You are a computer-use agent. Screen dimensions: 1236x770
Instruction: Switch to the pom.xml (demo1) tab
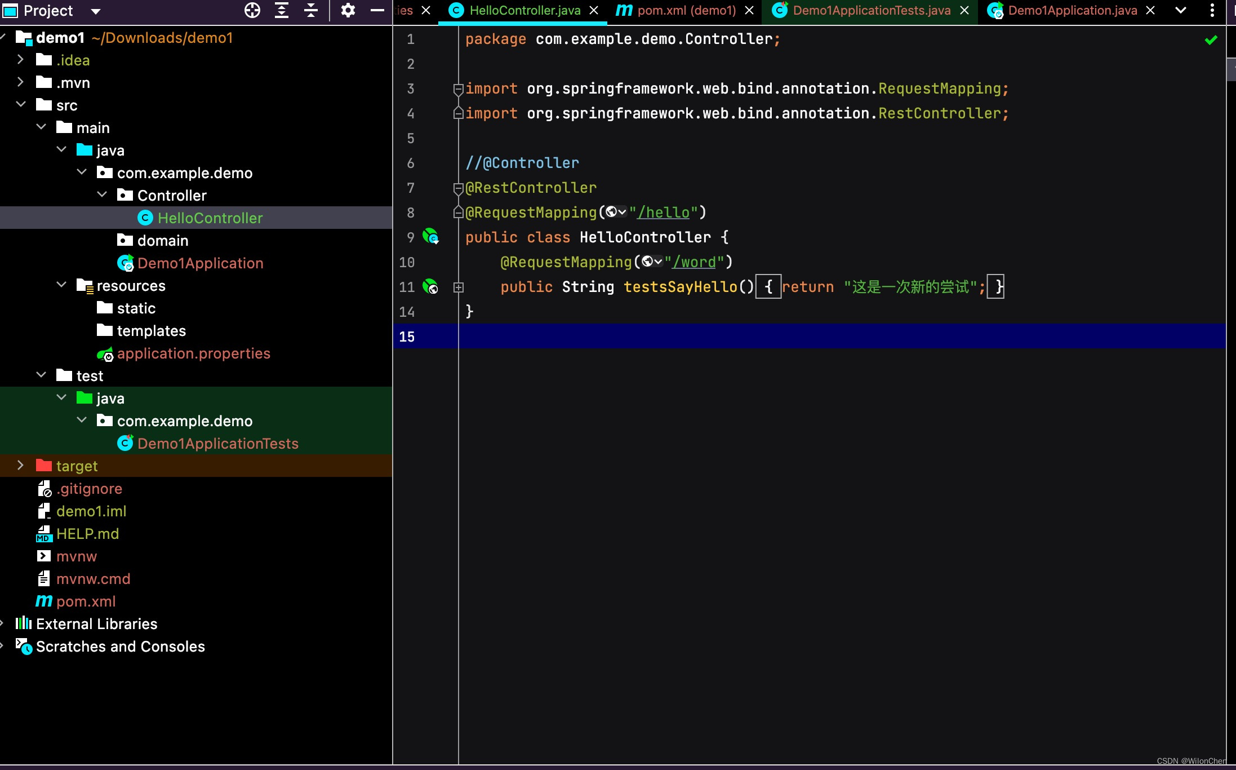point(686,10)
